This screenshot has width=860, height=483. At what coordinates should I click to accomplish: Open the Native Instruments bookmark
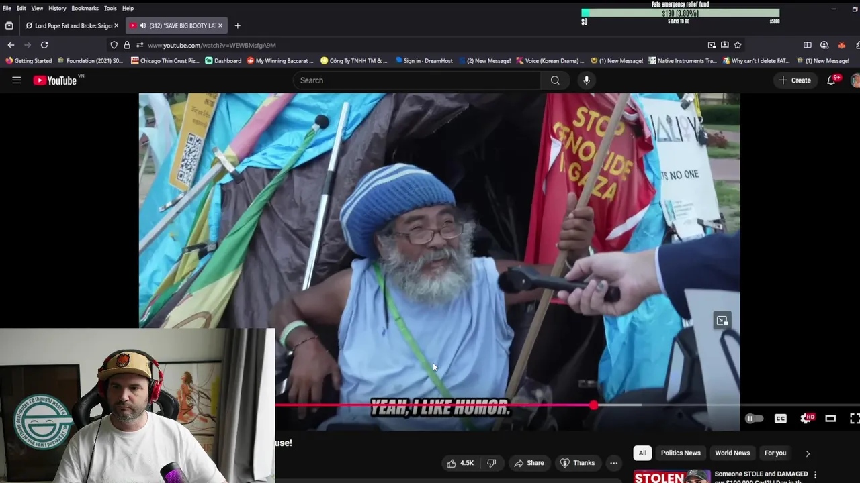pos(683,60)
